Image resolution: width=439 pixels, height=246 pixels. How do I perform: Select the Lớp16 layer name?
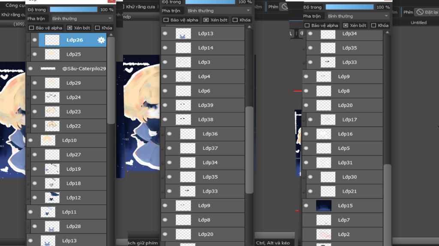pyautogui.click(x=345, y=134)
